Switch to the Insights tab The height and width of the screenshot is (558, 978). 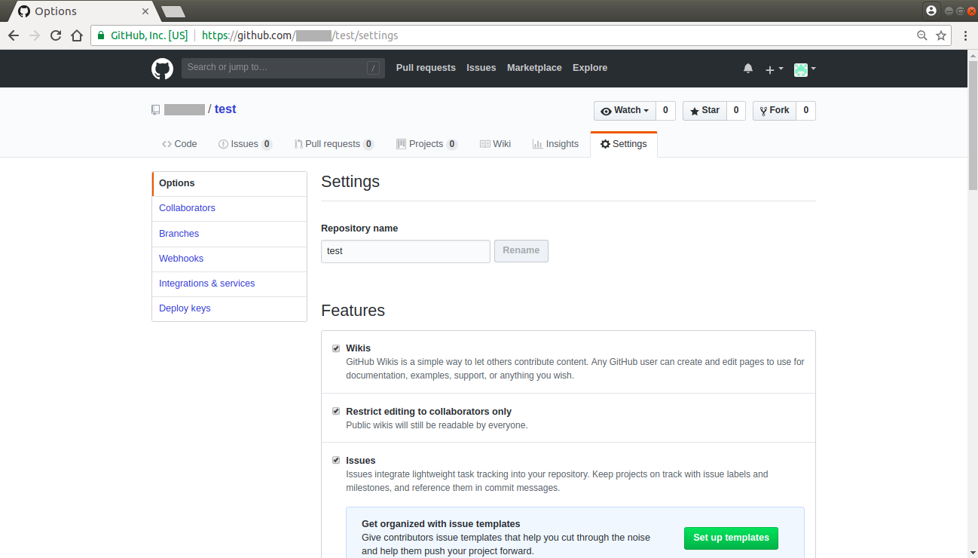555,144
